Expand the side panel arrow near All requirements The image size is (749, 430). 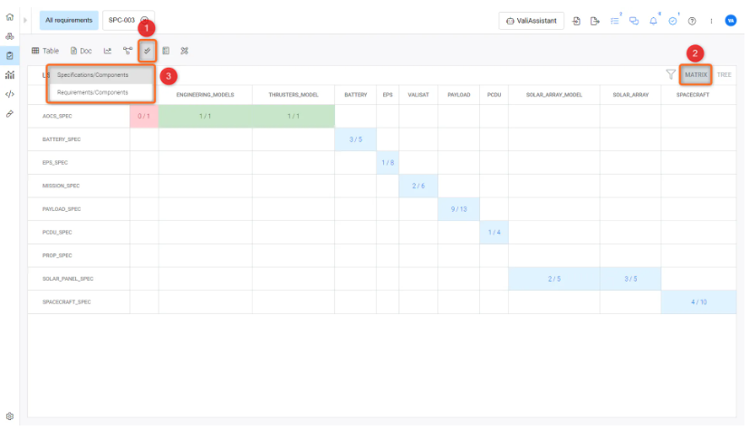click(25, 21)
